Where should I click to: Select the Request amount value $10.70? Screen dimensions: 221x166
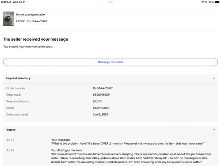click(97, 101)
